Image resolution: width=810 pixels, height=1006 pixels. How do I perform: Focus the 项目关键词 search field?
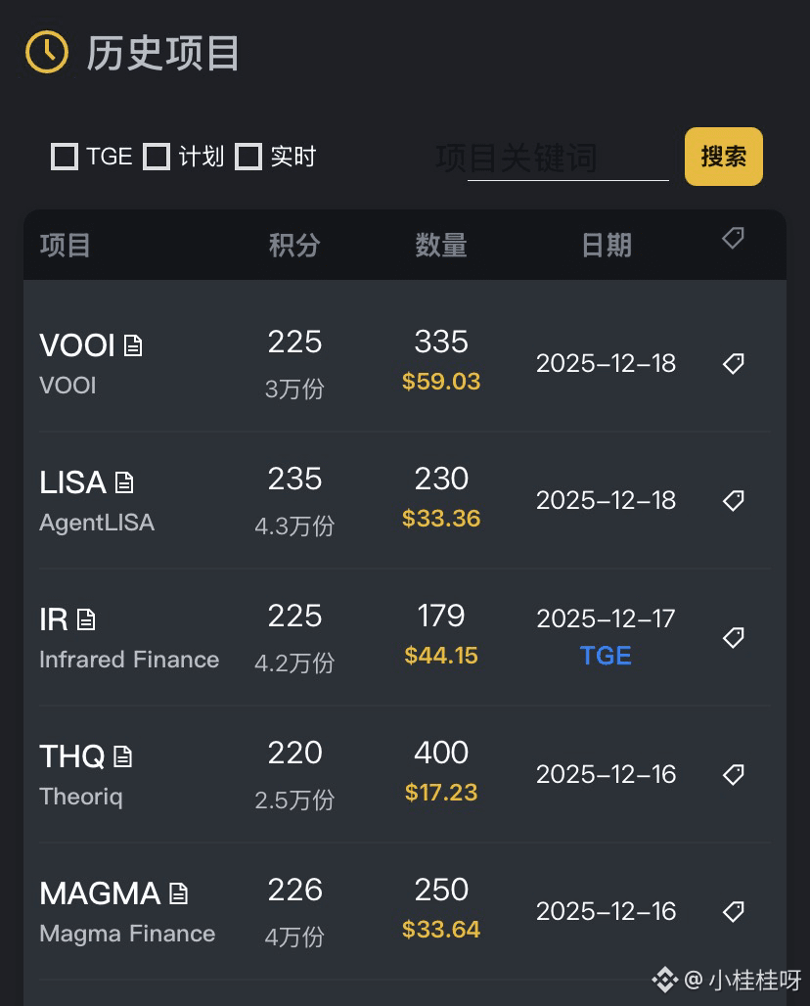click(567, 159)
